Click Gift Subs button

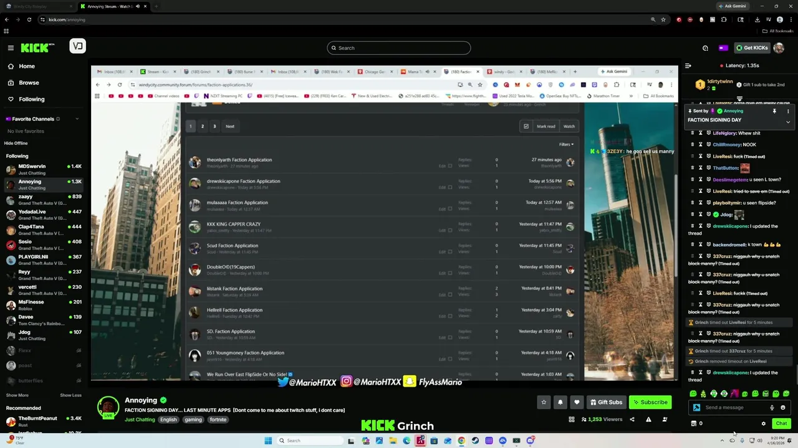[606, 403]
